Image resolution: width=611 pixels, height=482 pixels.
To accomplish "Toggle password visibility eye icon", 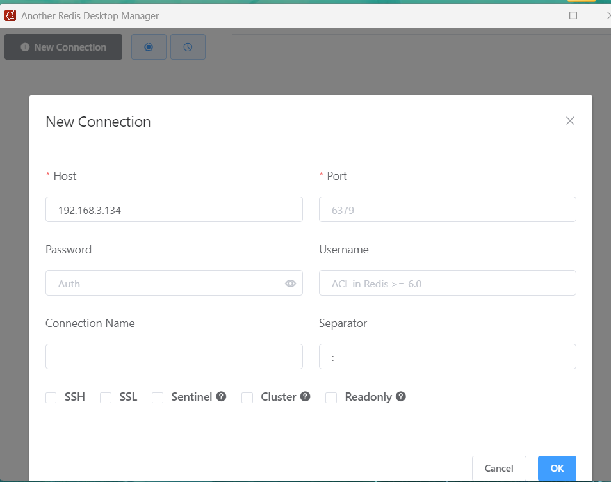I will (x=290, y=284).
